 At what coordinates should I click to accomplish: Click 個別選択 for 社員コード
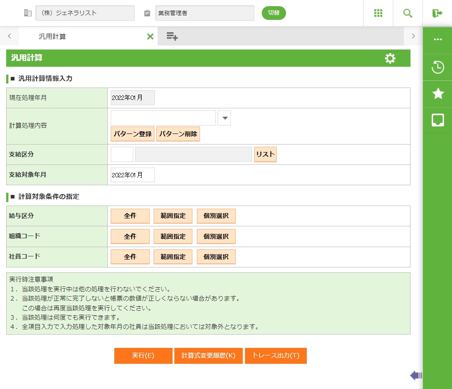tap(216, 257)
